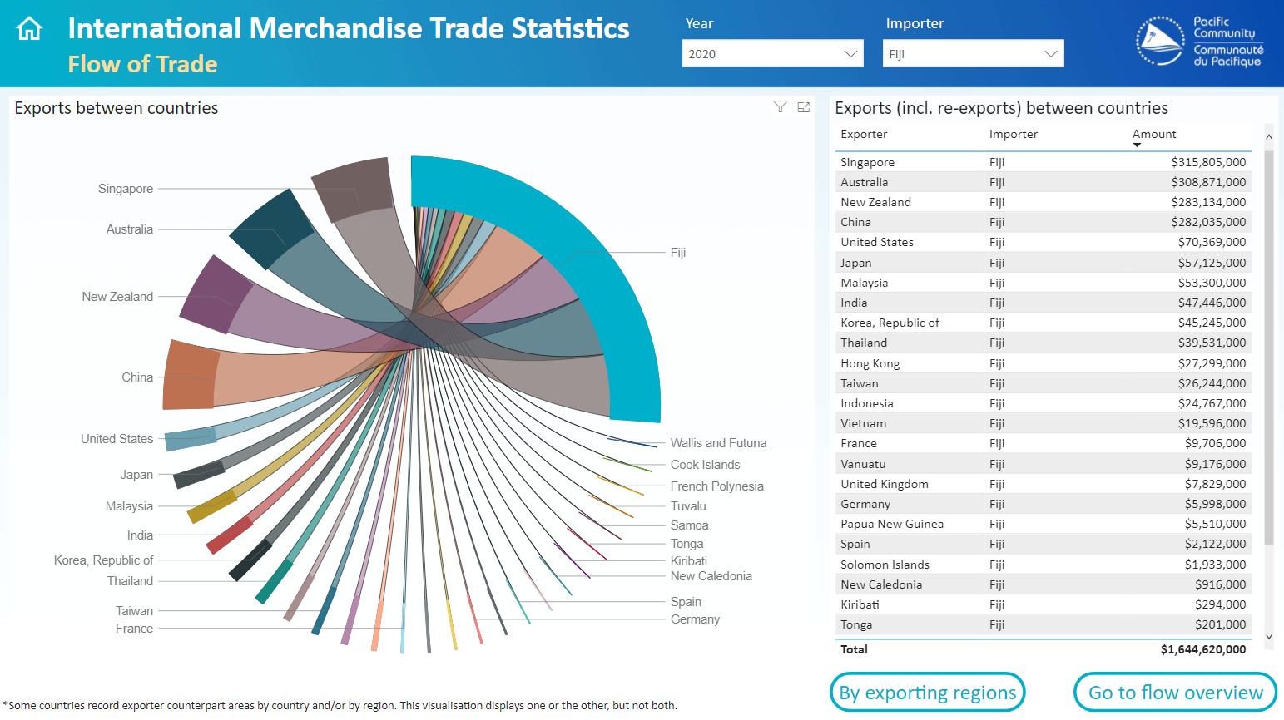Screen dimensions: 1284x720
Task: Click the filter icon on chord chart
Action: [780, 106]
